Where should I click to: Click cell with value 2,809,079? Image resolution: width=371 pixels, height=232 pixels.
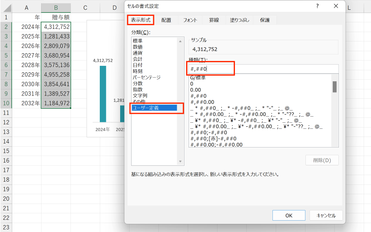[56, 46]
